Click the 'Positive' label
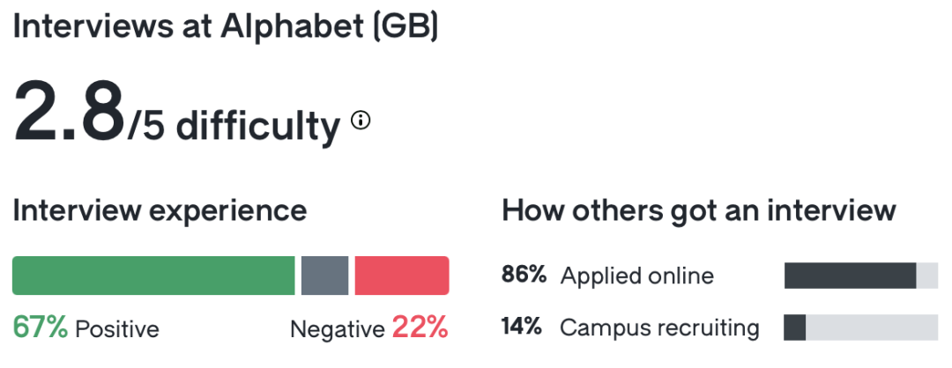 tap(117, 329)
